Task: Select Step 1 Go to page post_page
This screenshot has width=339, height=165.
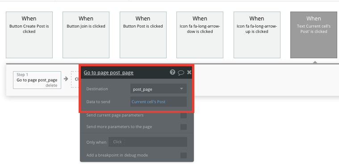Action: (x=37, y=80)
